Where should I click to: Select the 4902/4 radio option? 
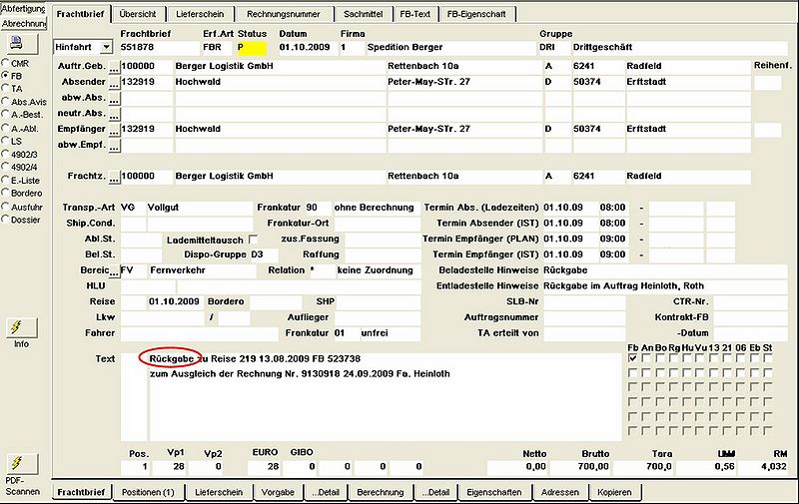pos(6,167)
